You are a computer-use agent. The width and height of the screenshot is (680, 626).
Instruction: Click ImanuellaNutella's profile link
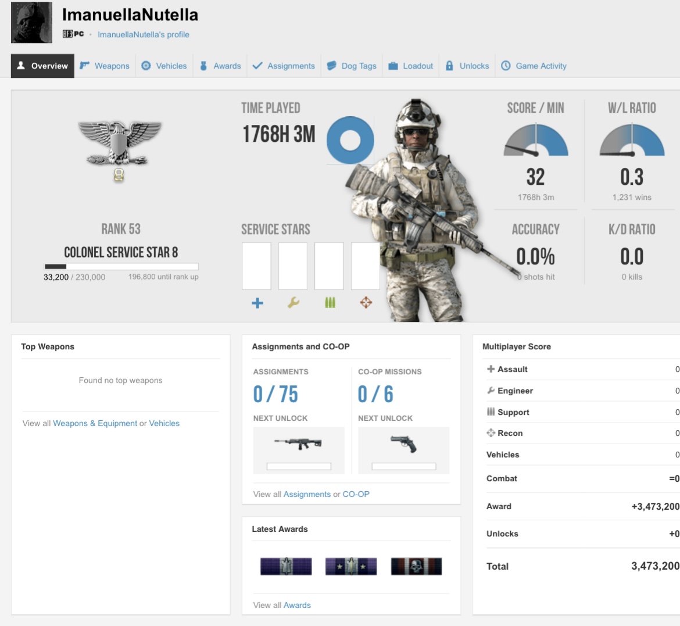[x=143, y=35]
